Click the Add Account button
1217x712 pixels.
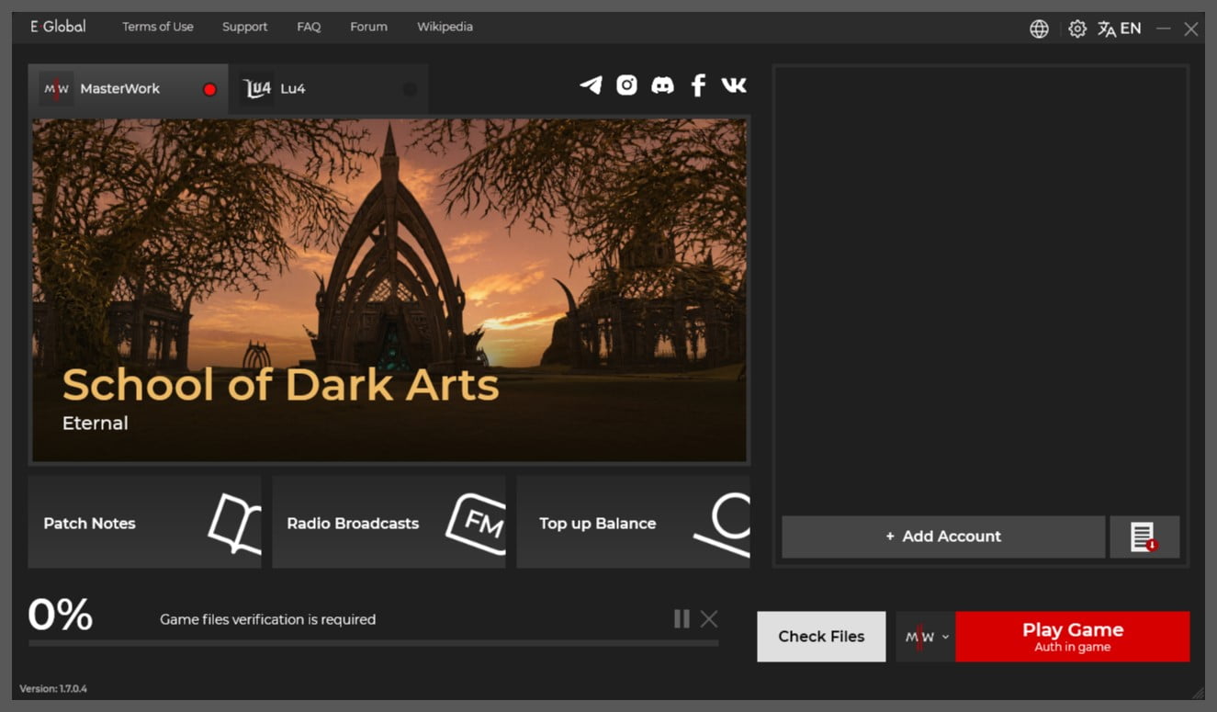click(943, 537)
